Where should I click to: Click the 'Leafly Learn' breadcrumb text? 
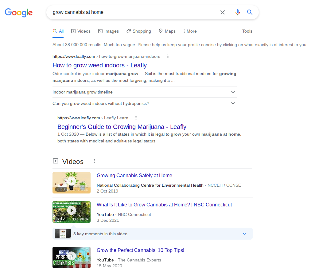[x=116, y=118]
